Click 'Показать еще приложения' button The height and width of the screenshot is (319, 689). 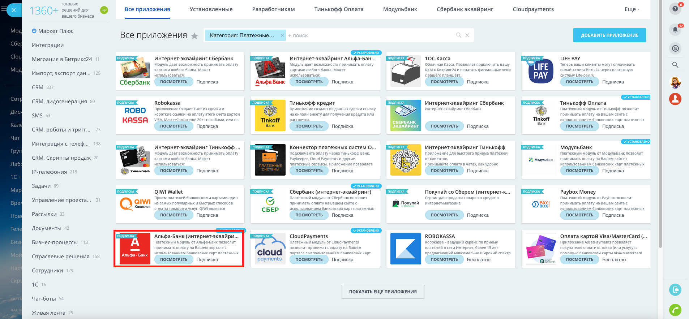tap(383, 292)
